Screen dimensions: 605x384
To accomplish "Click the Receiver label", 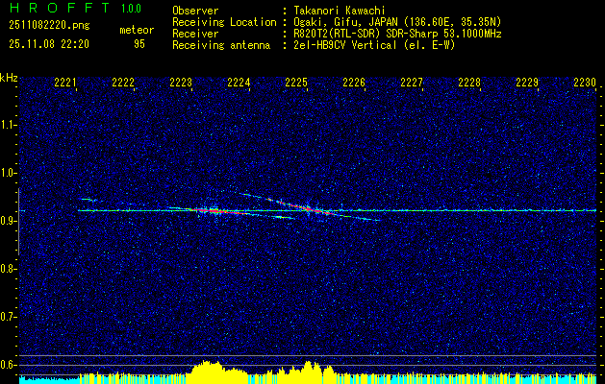I will tap(195, 34).
